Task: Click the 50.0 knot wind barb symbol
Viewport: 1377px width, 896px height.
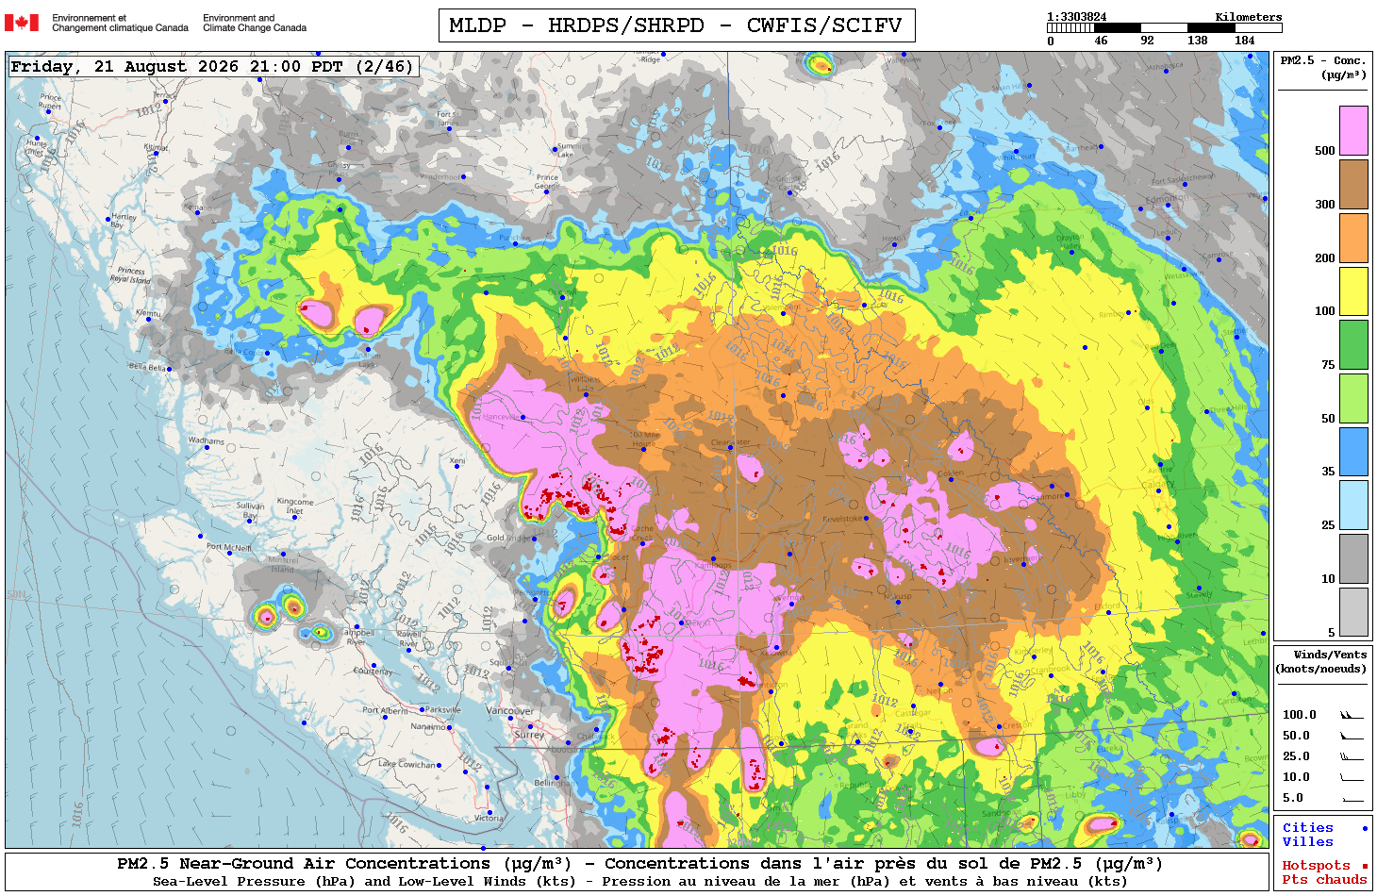Action: tap(1352, 736)
